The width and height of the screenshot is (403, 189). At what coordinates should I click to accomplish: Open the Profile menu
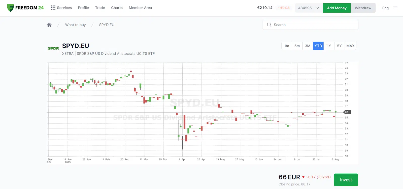(83, 8)
